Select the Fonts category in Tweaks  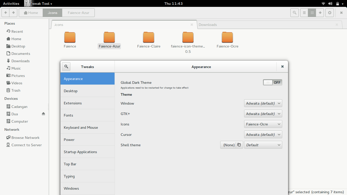point(68,115)
